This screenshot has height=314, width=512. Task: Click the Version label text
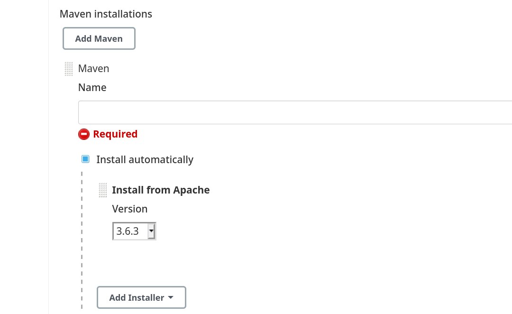[129, 209]
